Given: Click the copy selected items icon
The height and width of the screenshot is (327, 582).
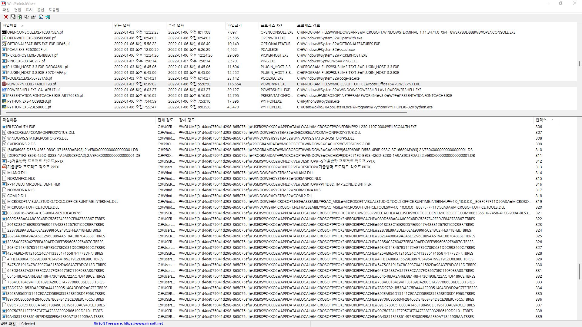Looking at the screenshot, I should point(27,17).
